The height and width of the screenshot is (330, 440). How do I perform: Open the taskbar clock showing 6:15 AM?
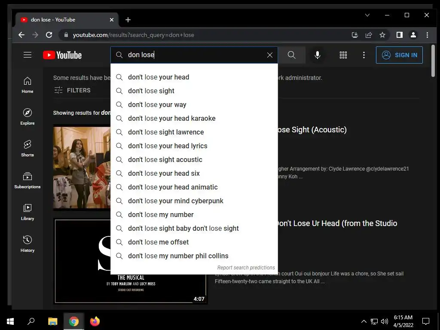(x=403, y=321)
